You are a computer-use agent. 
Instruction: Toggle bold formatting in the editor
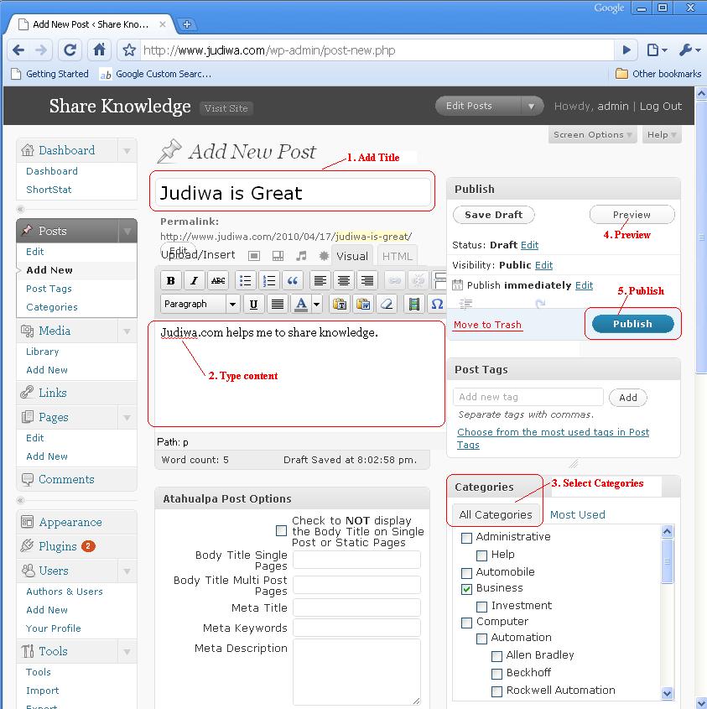(x=171, y=281)
